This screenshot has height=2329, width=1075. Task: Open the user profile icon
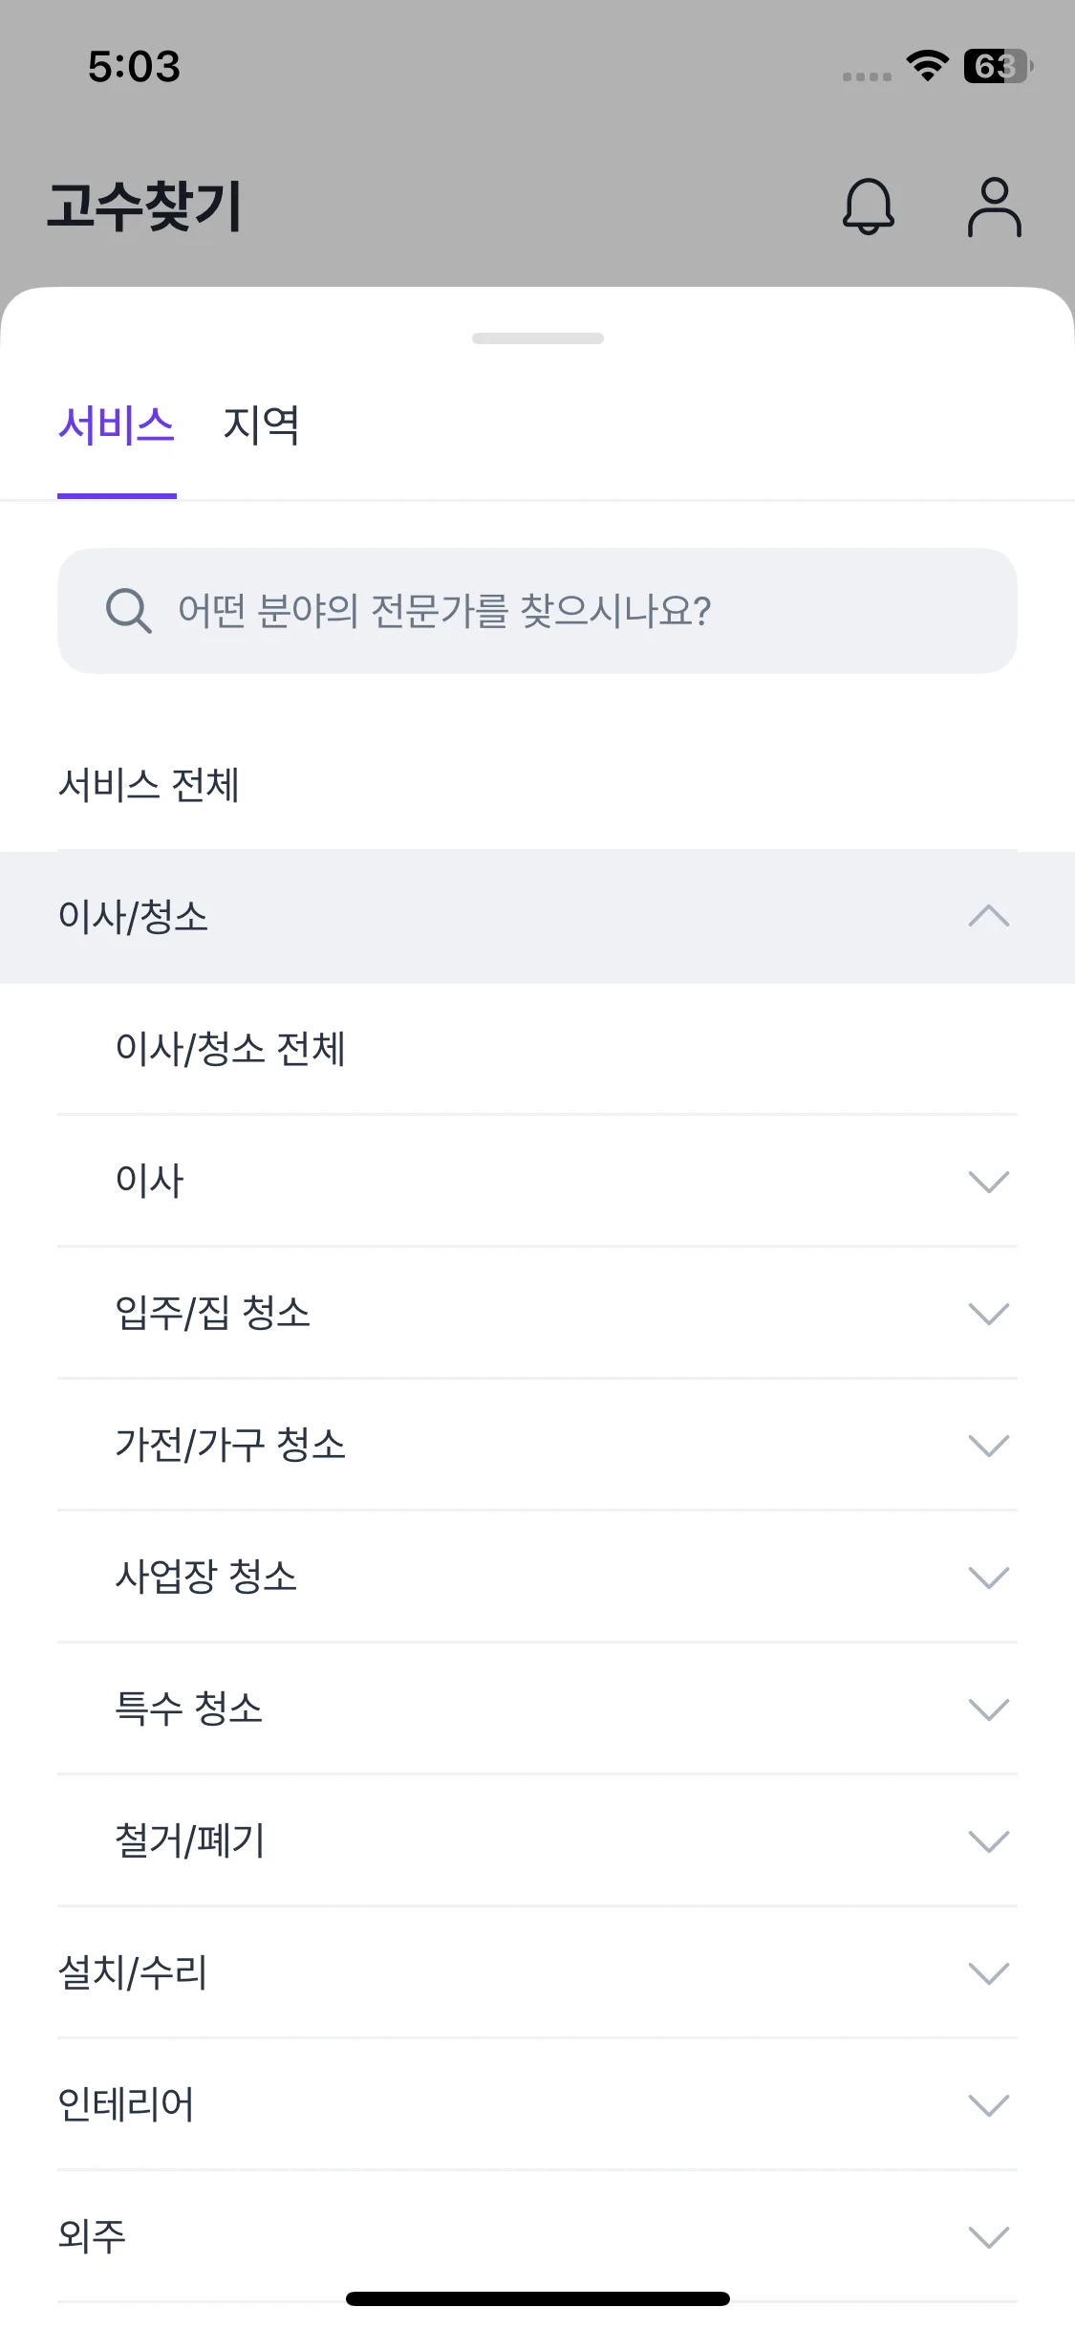point(994,207)
